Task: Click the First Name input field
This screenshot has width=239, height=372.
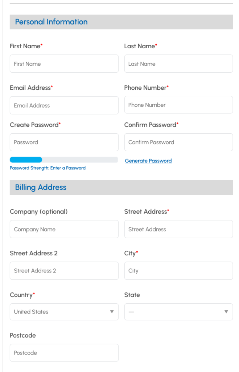Action: (64, 64)
